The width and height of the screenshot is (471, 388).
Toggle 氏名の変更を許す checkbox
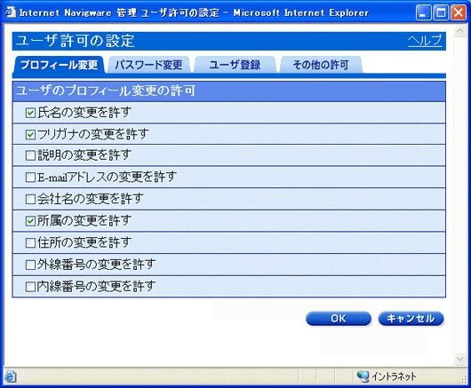point(30,113)
